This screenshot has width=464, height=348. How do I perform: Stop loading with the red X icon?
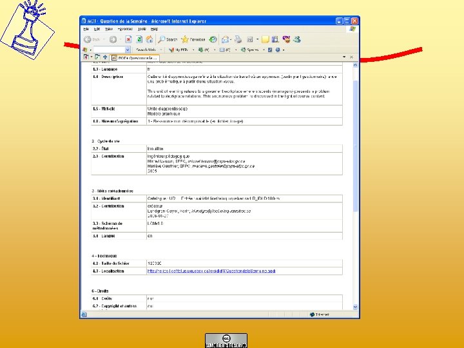coord(128,39)
